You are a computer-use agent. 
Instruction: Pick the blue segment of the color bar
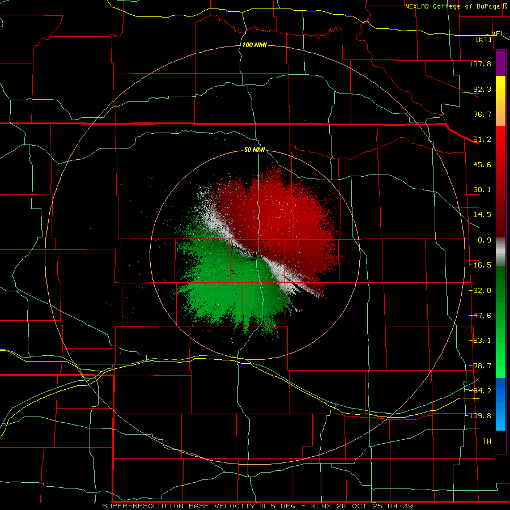coord(500,404)
